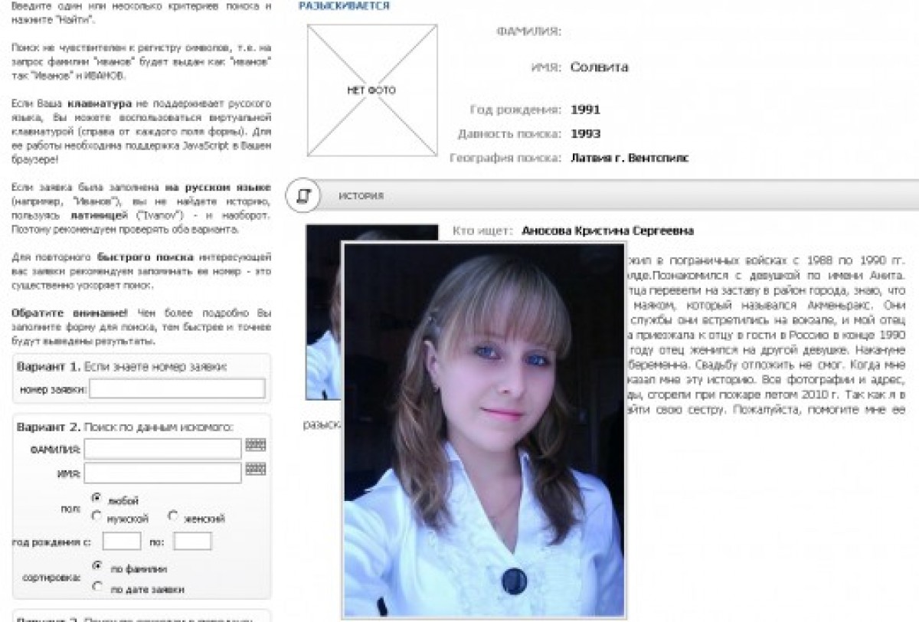Open virtual keyboard beside ИМЯ field
The image size is (919, 622).
[255, 469]
